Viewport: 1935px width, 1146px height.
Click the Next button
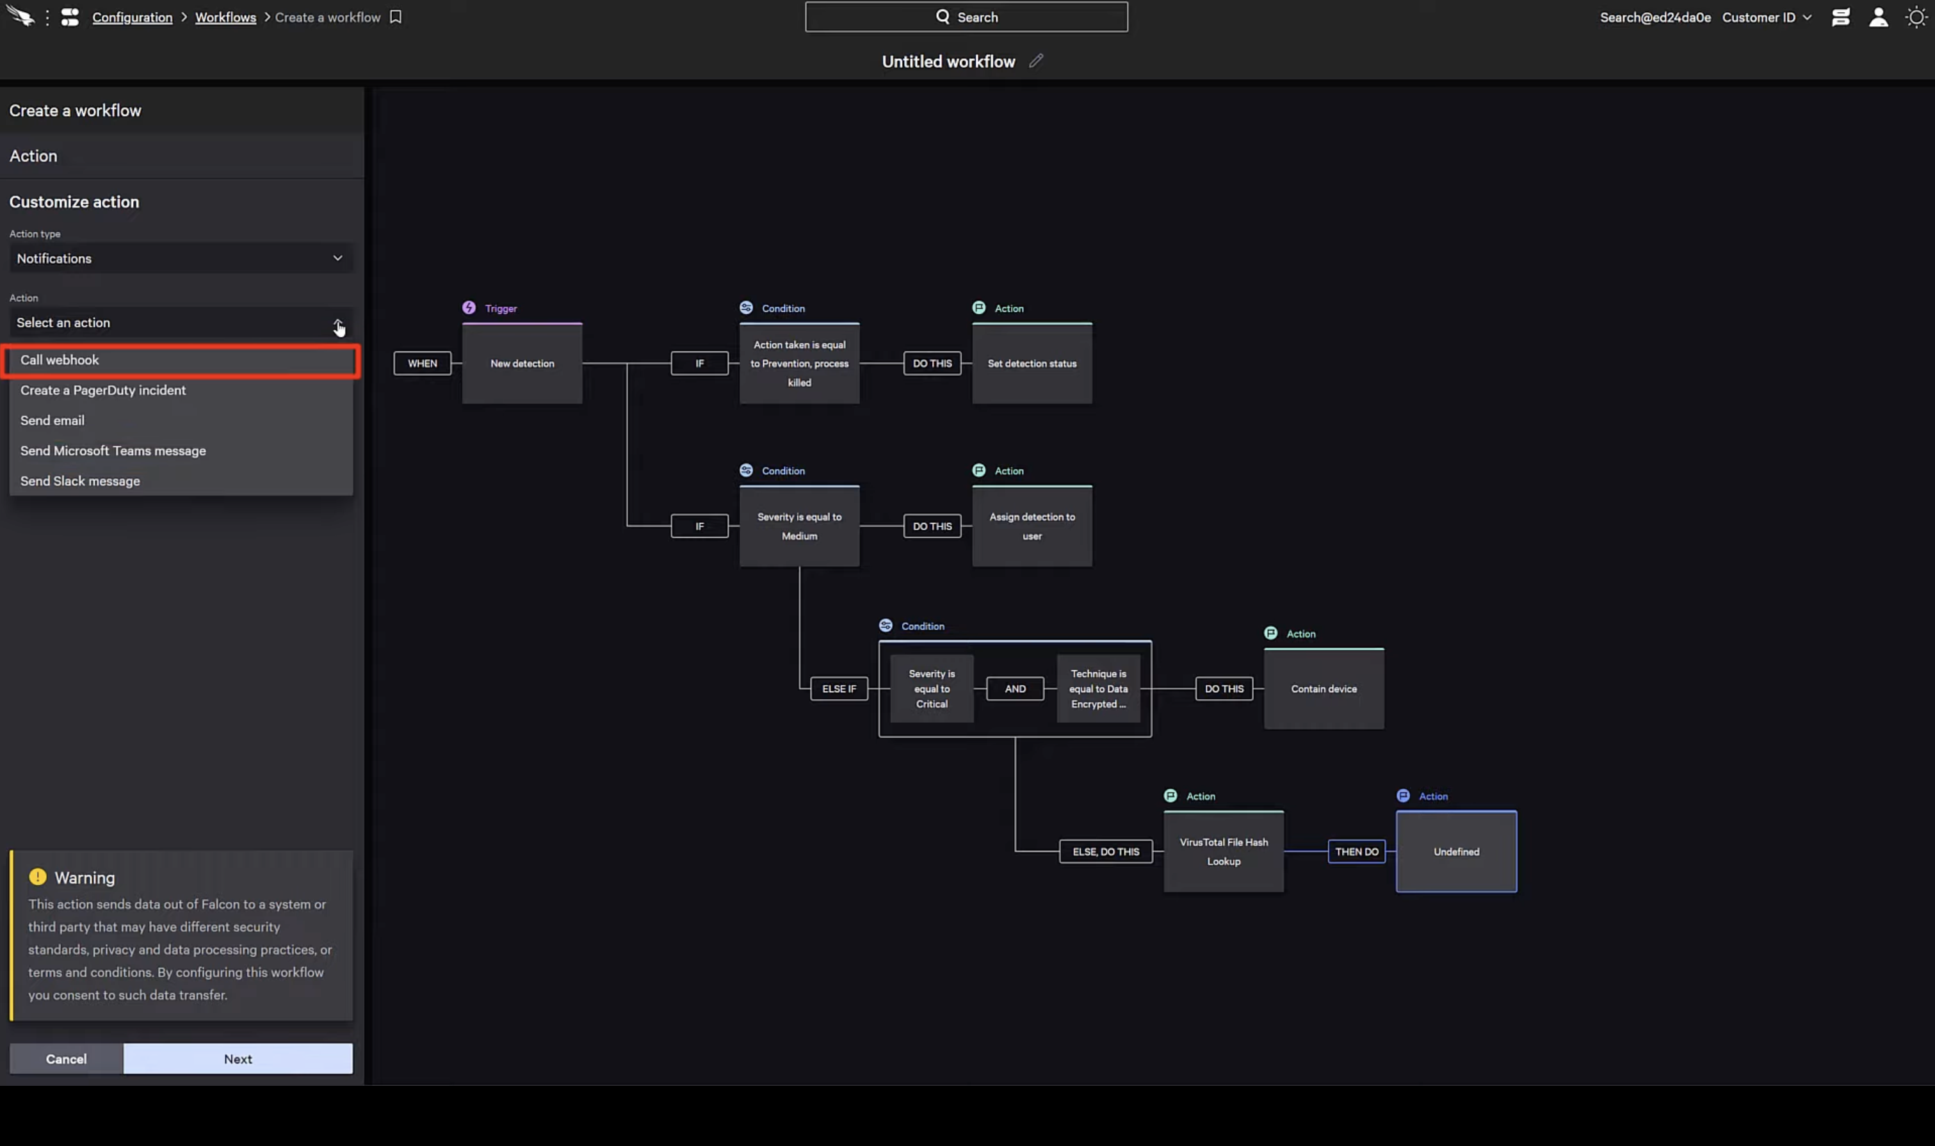click(238, 1058)
